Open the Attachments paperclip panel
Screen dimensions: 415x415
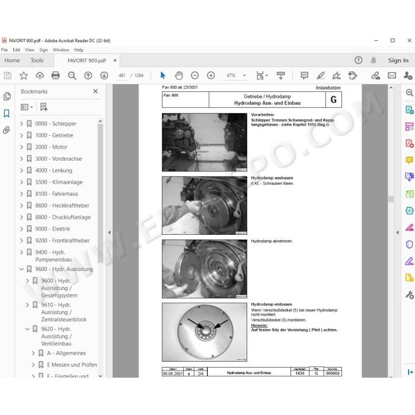tap(7, 130)
